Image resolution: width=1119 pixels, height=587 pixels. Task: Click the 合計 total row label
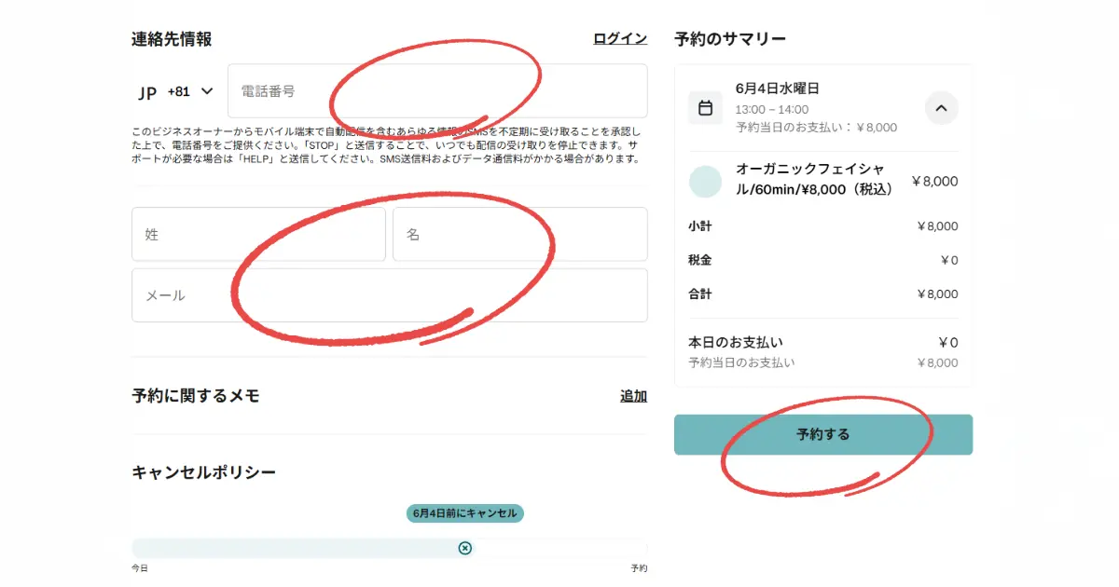click(700, 293)
